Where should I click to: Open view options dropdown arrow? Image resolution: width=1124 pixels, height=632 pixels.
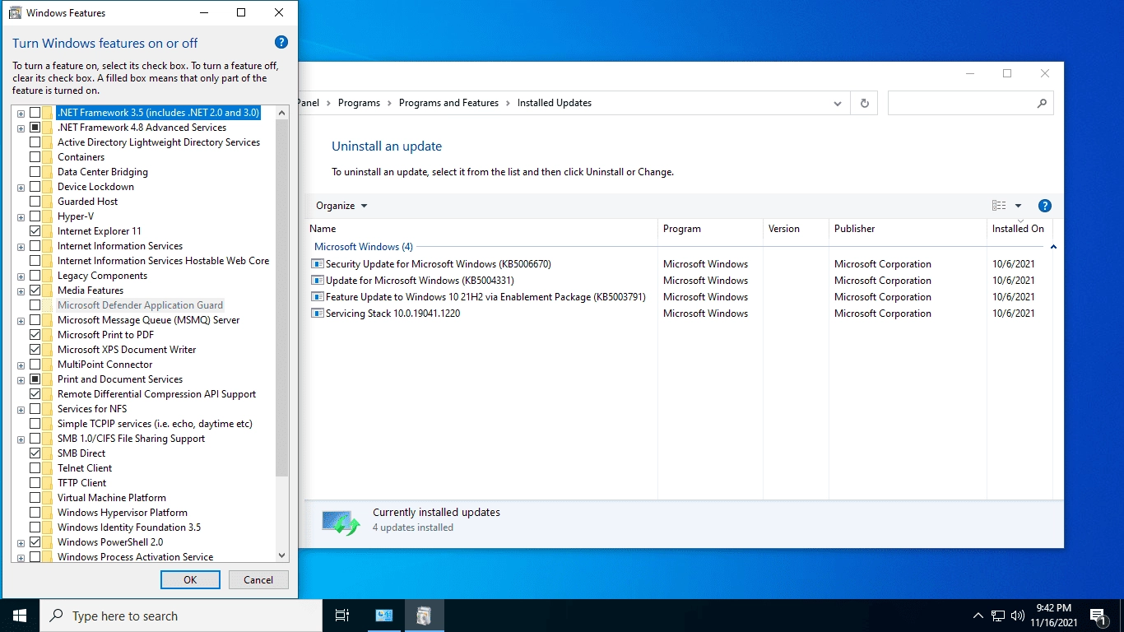(1018, 206)
